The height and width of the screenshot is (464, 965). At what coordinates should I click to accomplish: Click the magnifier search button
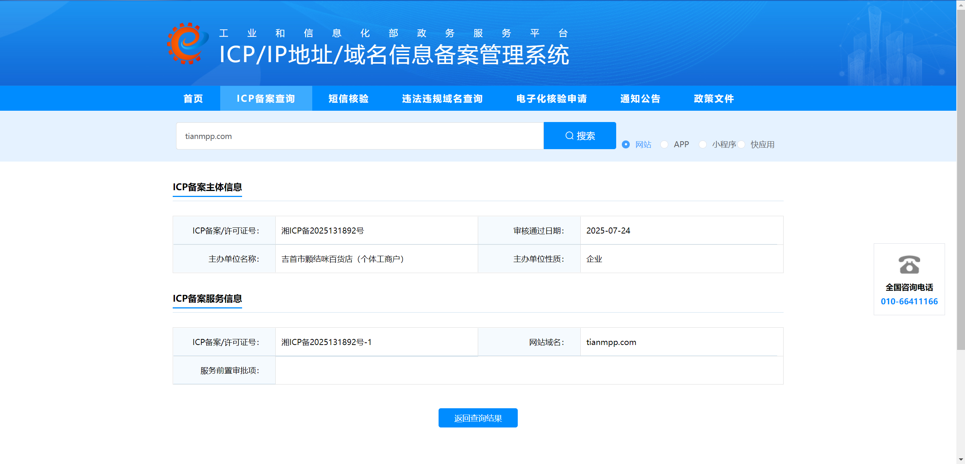[x=580, y=136]
